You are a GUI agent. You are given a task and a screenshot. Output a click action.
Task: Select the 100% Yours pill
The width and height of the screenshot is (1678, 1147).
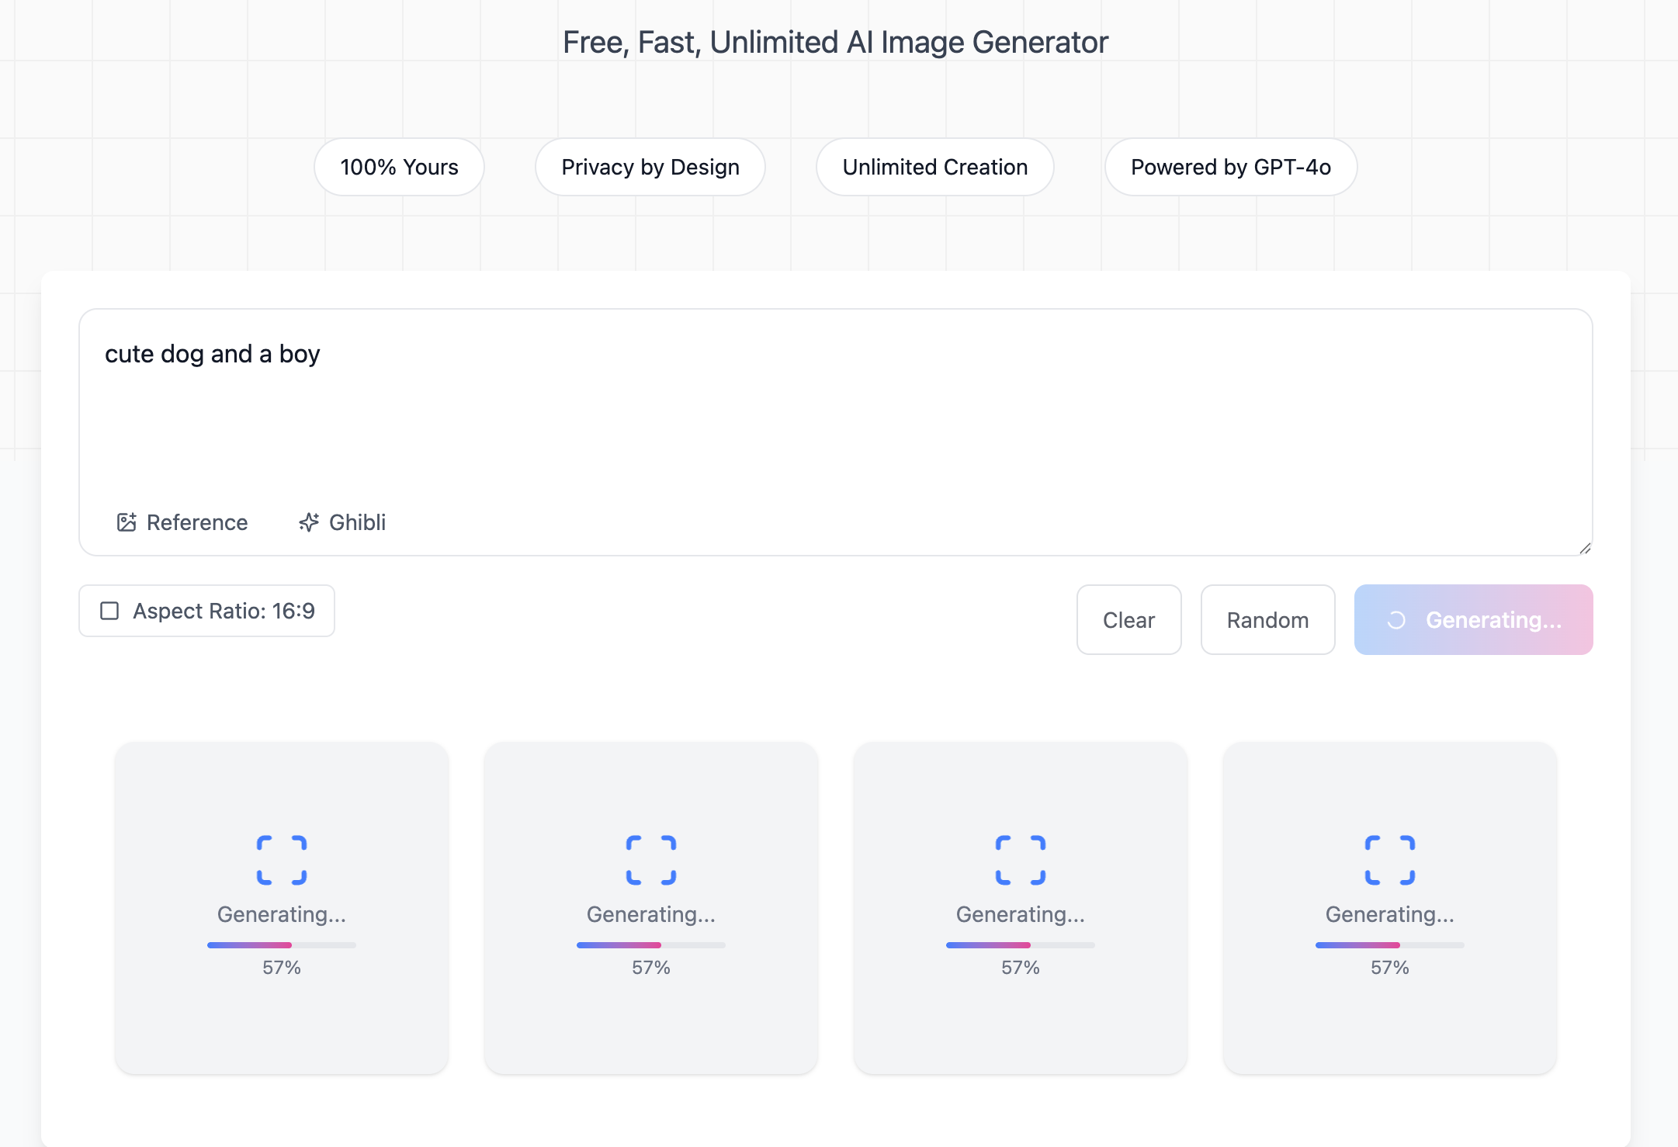click(399, 167)
